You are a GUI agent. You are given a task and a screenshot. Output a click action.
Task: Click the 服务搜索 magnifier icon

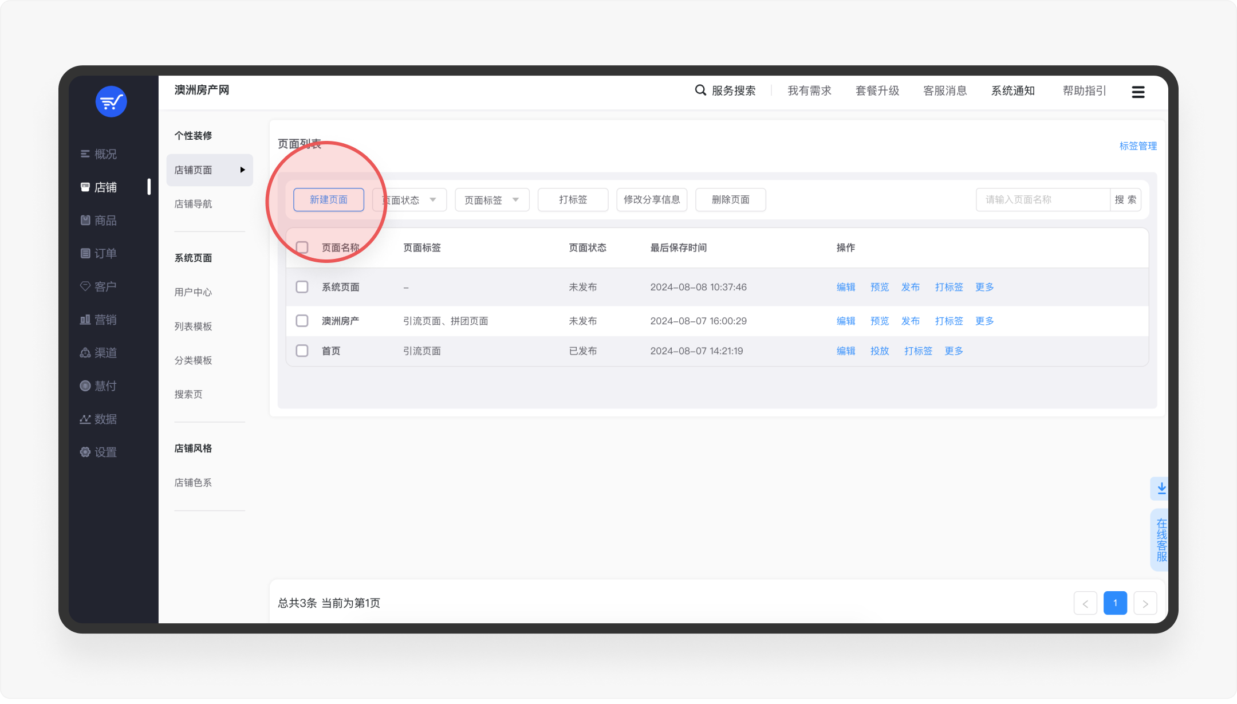pyautogui.click(x=700, y=91)
